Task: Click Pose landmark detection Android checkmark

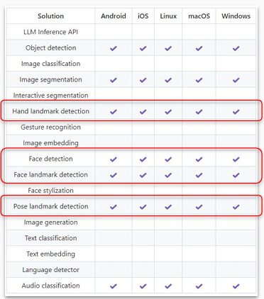Action: click(114, 207)
